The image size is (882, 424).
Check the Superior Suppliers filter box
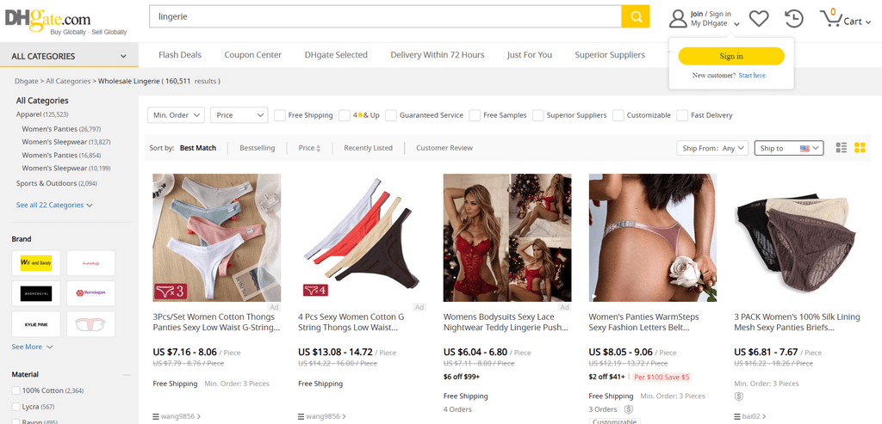point(537,115)
